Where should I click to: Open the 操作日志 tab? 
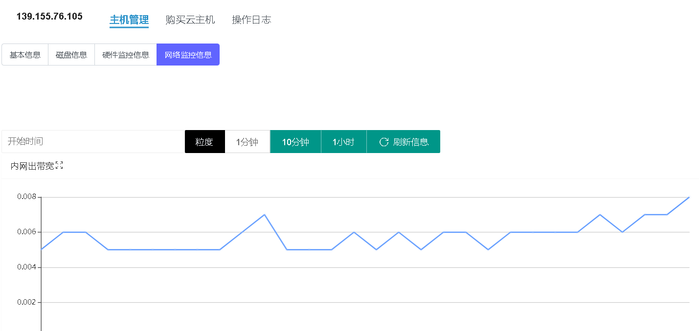[x=251, y=20]
